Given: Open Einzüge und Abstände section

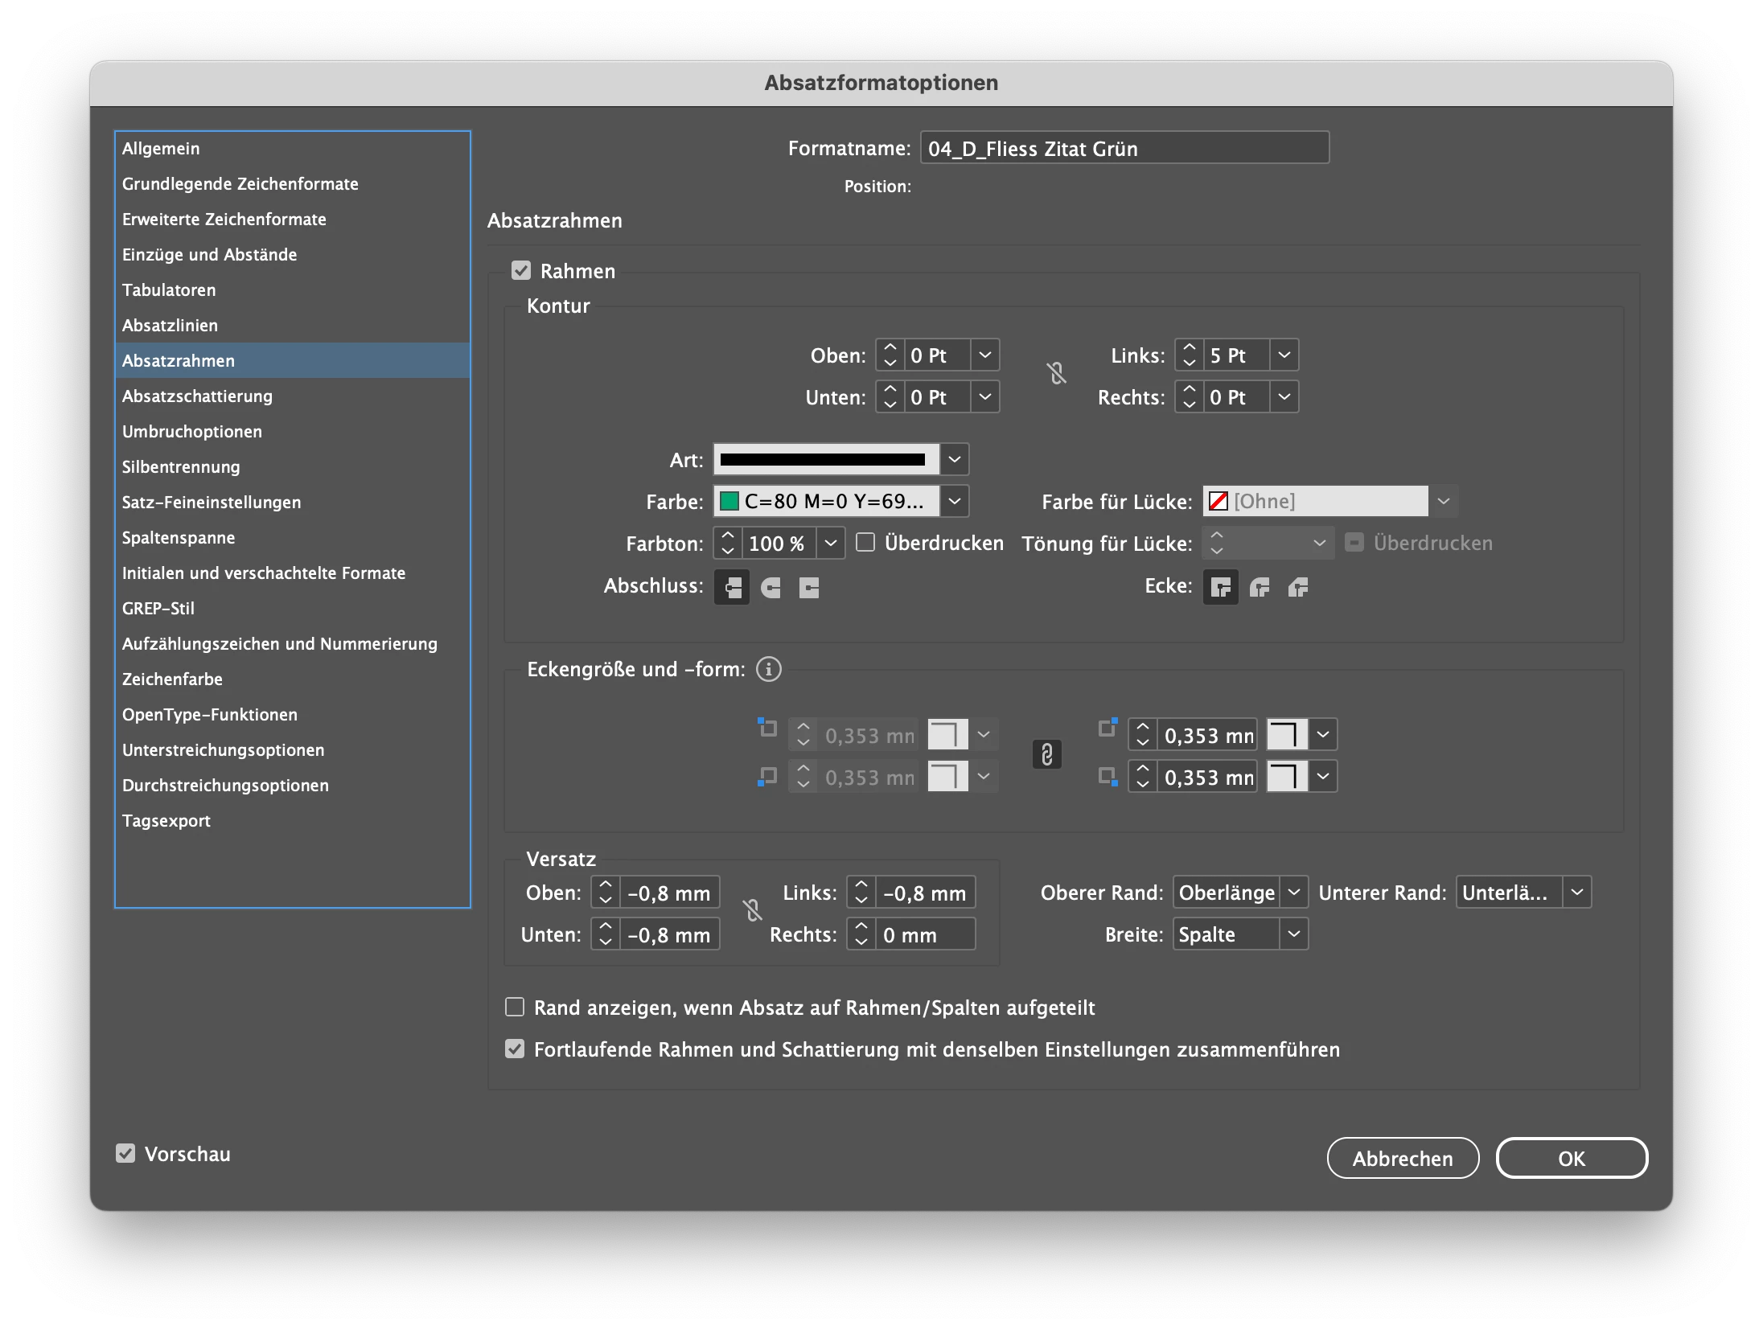Looking at the screenshot, I should [x=209, y=255].
